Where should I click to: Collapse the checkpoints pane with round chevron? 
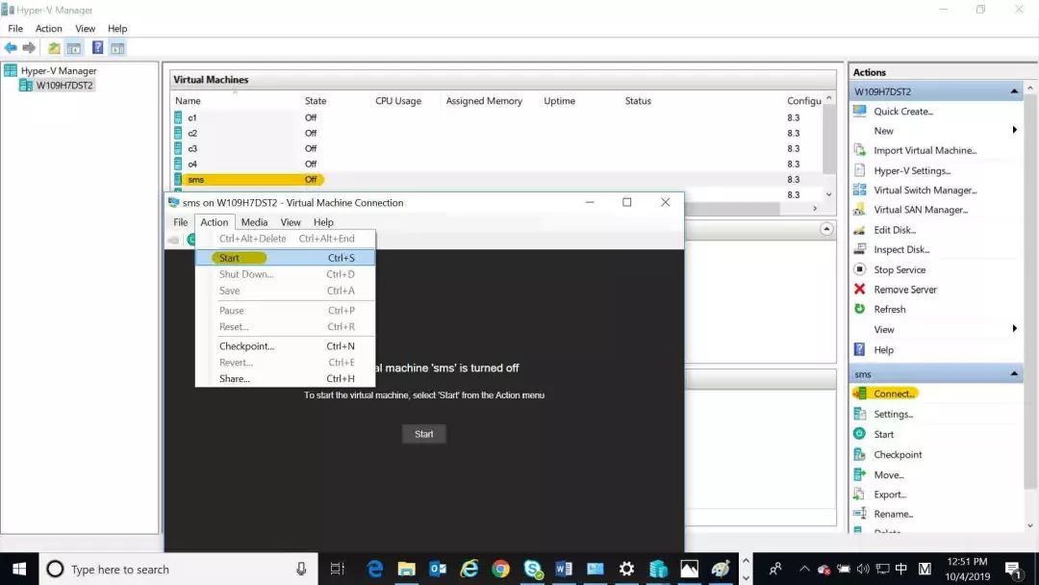coord(826,229)
